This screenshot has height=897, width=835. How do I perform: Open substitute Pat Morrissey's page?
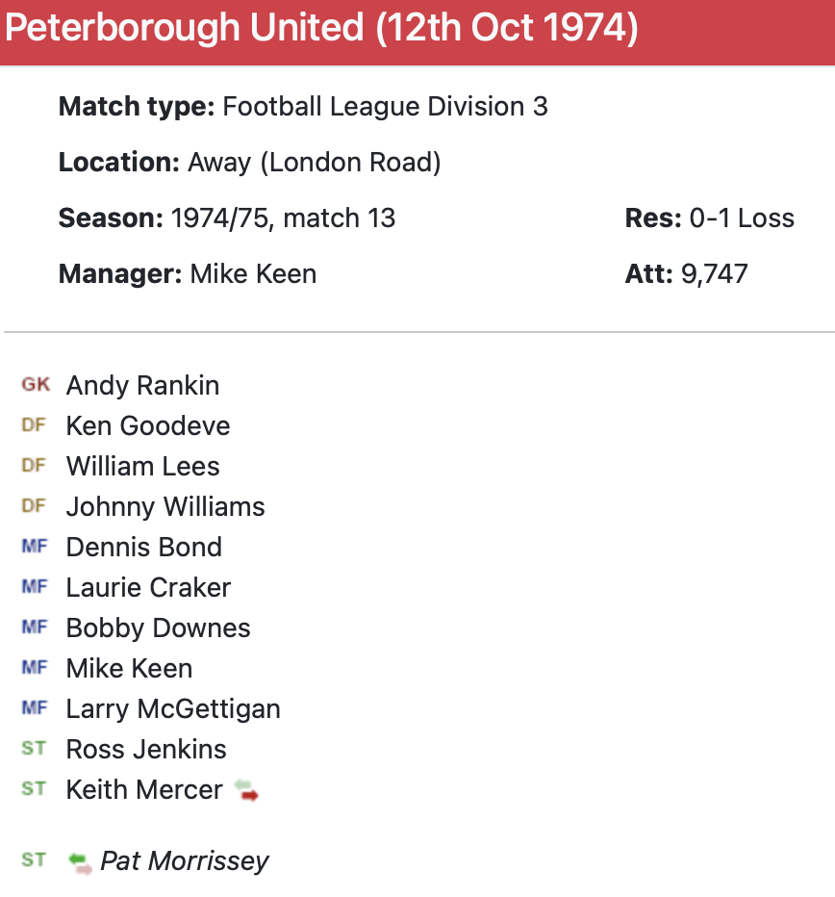185,860
